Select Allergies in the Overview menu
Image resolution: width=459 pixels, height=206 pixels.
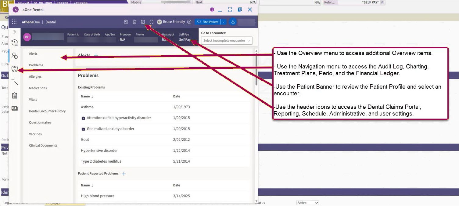(x=35, y=76)
